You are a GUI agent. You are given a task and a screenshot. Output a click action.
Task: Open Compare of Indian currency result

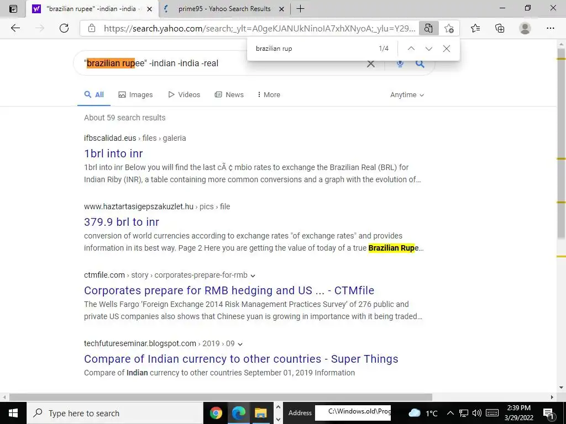pyautogui.click(x=241, y=359)
